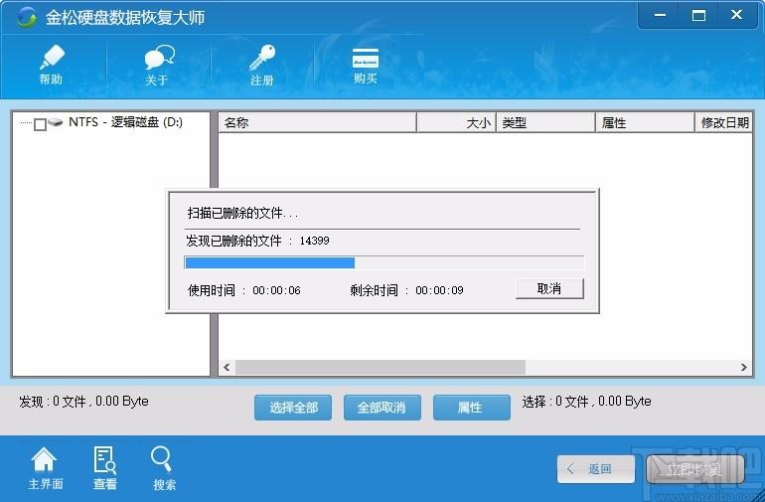Click the 发现 : 0 文件 status text
This screenshot has width=765, height=502.
[x=83, y=402]
